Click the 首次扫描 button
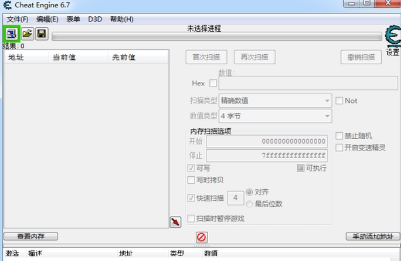The image size is (401, 261). point(206,57)
